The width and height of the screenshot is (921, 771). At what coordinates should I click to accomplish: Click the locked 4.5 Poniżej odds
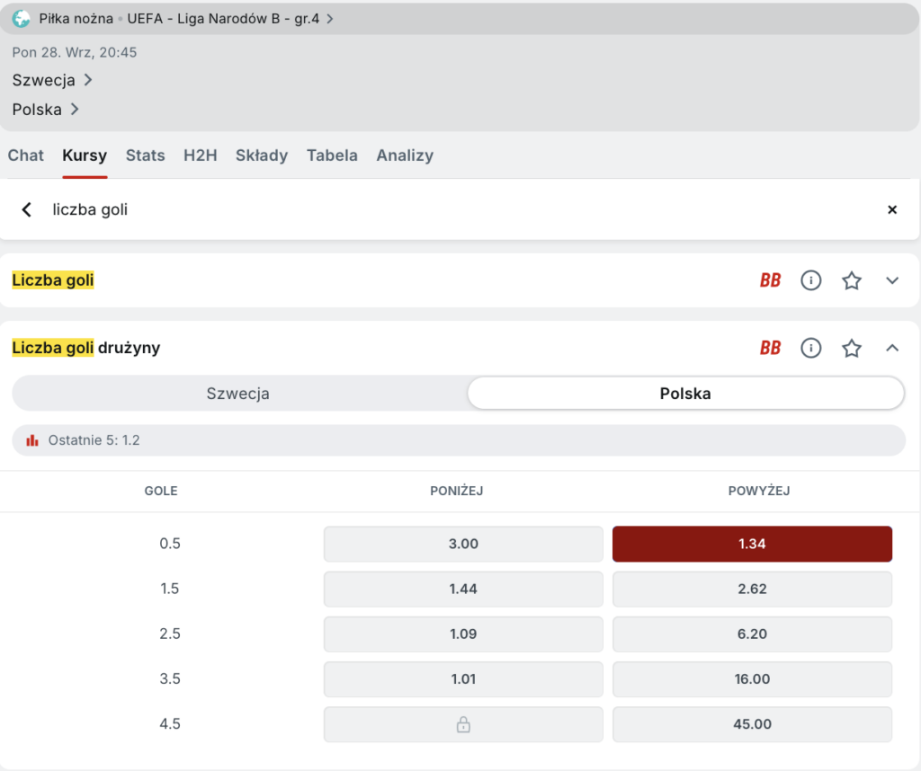click(463, 724)
